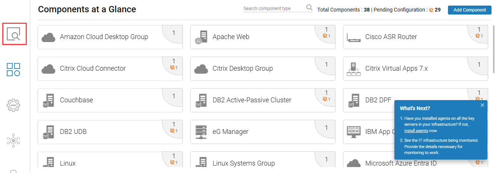The height and width of the screenshot is (173, 496).
Task: Click the network topology icon in sidebar
Action: (x=13, y=140)
